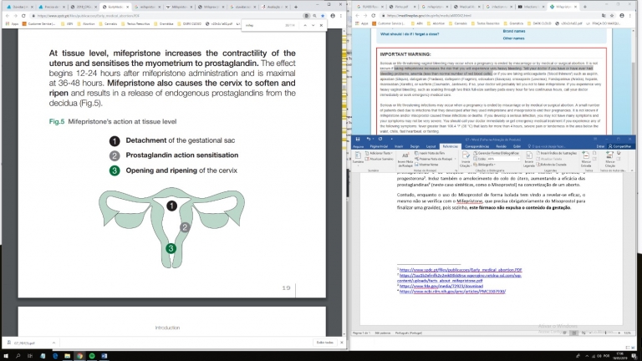The width and height of the screenshot is (642, 361).
Task: Open Windows Start menu
Action: pos(7,355)
